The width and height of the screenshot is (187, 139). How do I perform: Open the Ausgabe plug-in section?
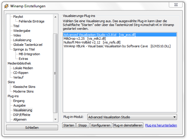pyautogui.click(x=19, y=105)
